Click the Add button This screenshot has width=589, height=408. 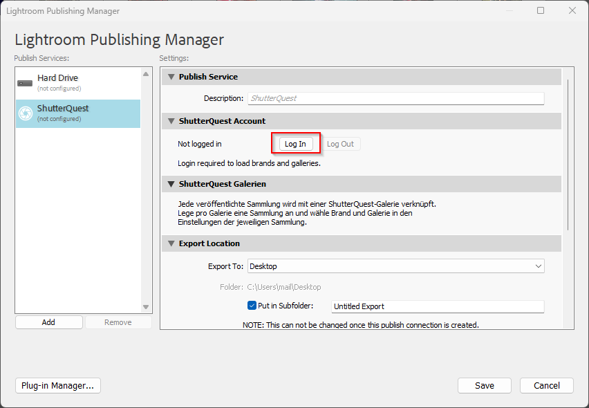[49, 322]
